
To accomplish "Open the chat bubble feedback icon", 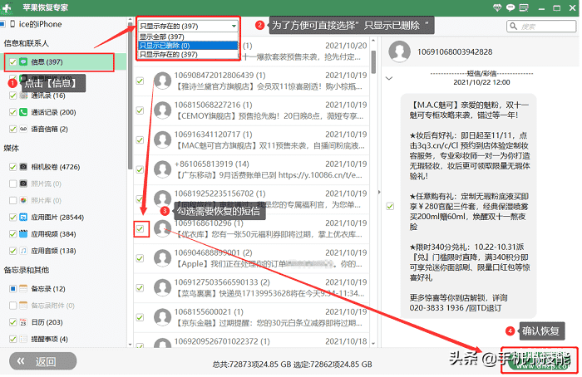I will pyautogui.click(x=510, y=7).
